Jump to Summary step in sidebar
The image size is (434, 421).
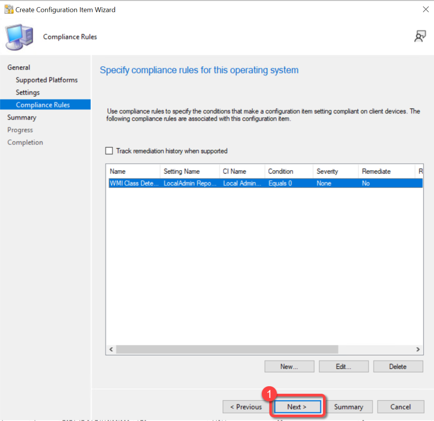click(22, 117)
